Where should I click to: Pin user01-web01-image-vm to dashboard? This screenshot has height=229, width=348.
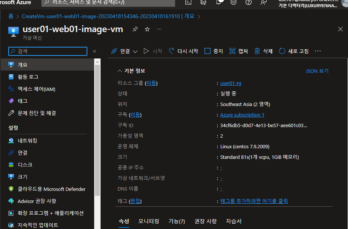[x=135, y=29]
